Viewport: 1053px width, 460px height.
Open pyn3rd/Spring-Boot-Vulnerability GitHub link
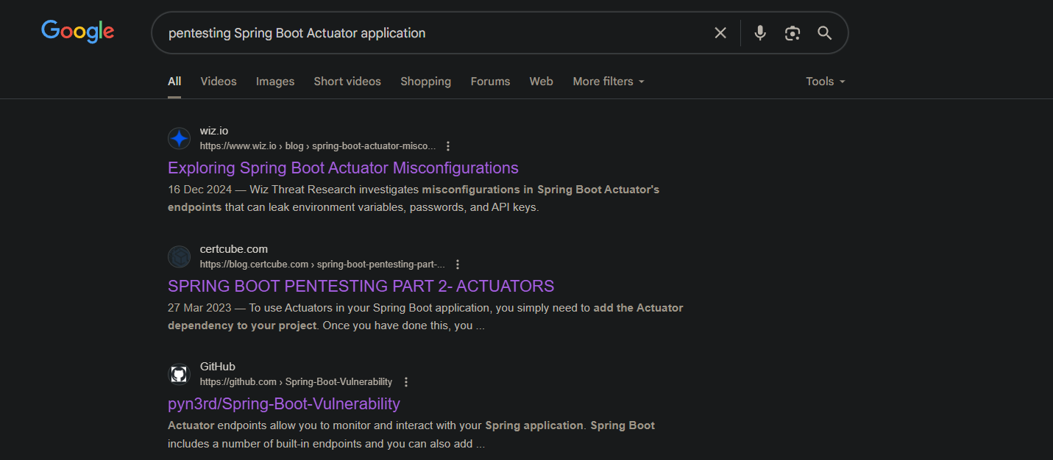(283, 403)
